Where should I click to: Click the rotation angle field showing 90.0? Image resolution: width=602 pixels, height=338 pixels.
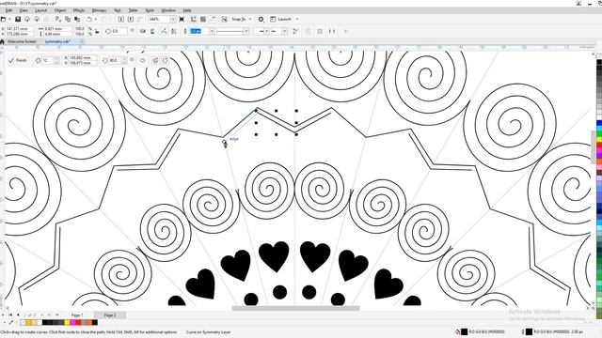click(x=115, y=60)
